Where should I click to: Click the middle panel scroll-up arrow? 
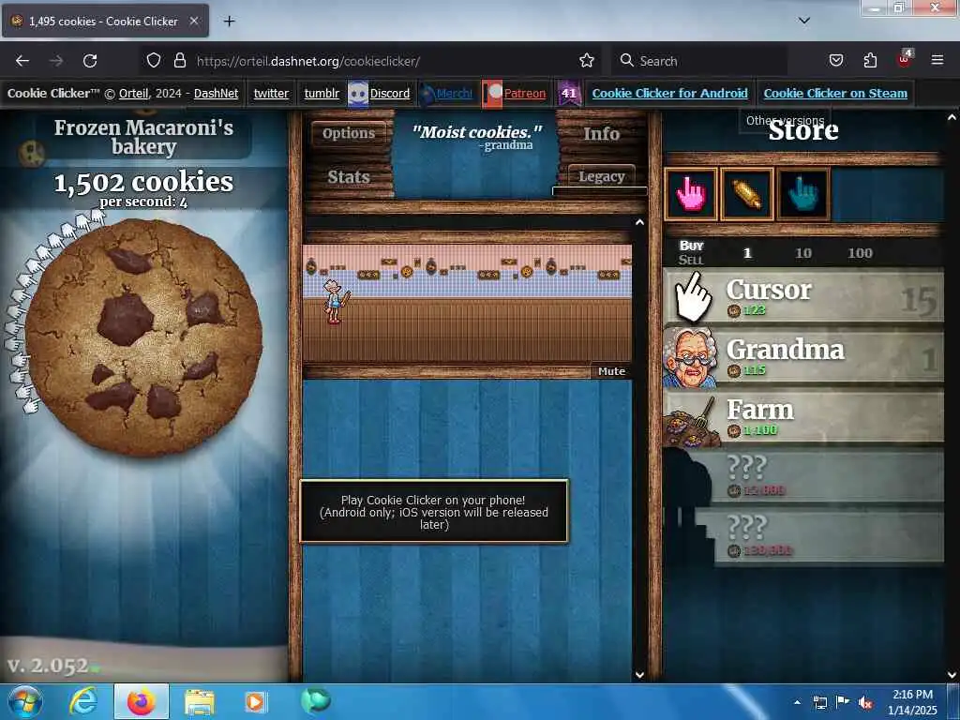point(639,222)
